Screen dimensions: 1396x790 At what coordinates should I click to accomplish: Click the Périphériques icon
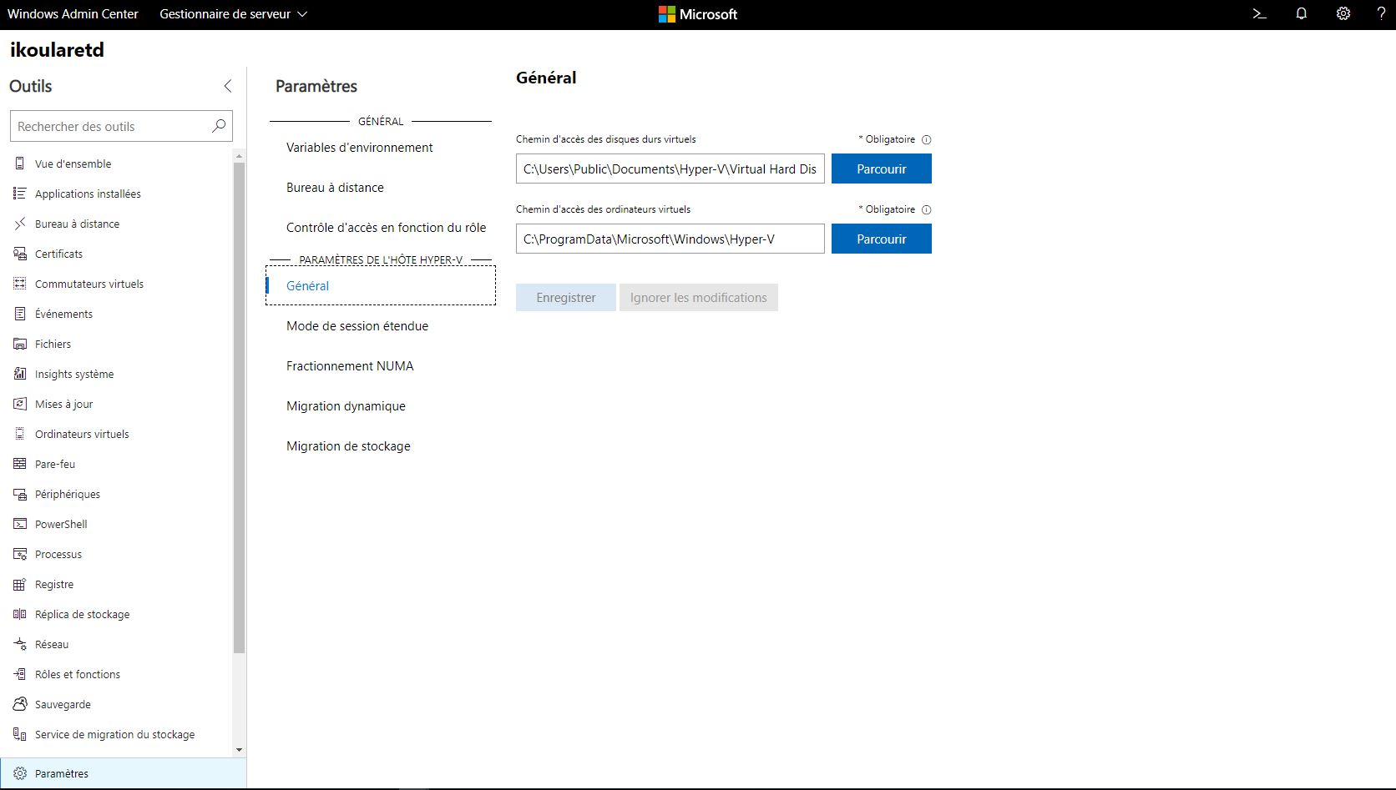tap(20, 494)
